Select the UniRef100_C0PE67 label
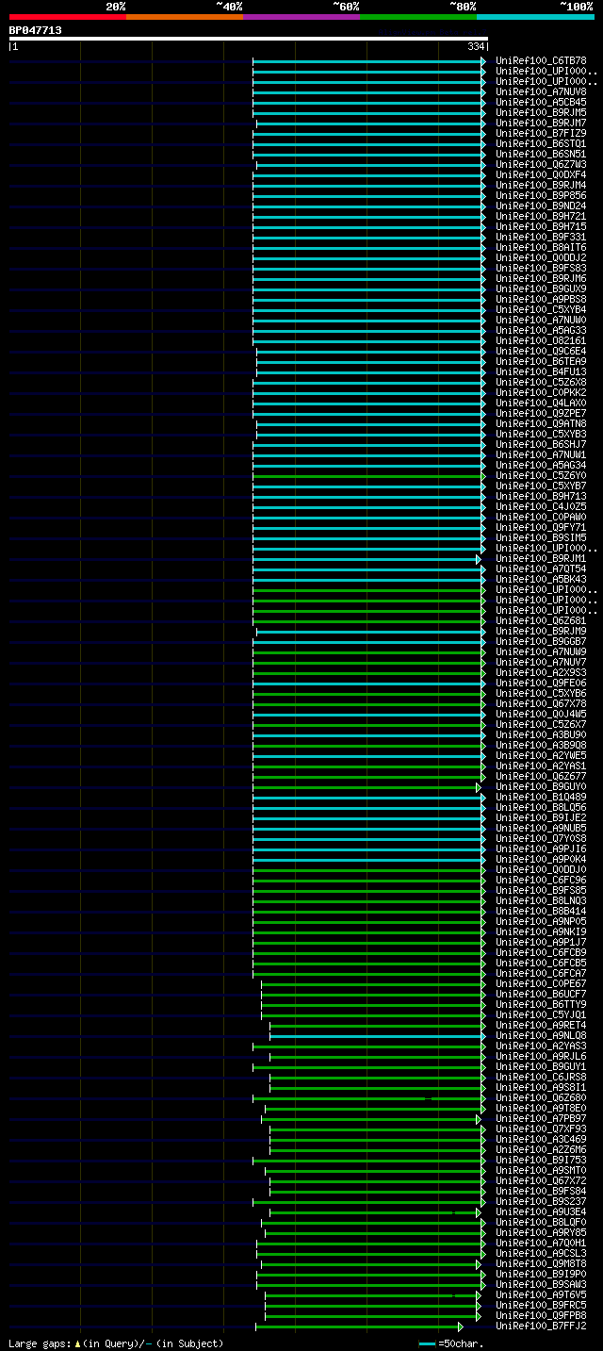The height and width of the screenshot is (1351, 603). [x=542, y=984]
